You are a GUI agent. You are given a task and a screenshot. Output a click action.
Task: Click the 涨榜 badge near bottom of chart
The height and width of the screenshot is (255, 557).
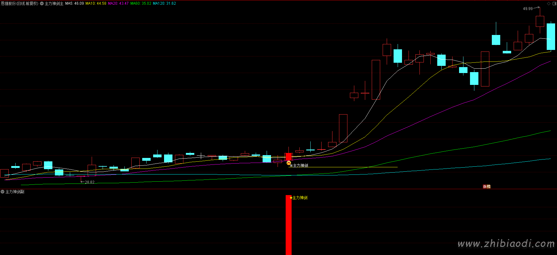click(x=487, y=186)
